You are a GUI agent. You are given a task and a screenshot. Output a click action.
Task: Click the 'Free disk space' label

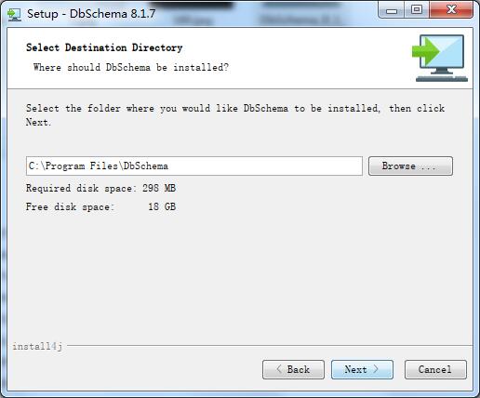[x=70, y=206]
